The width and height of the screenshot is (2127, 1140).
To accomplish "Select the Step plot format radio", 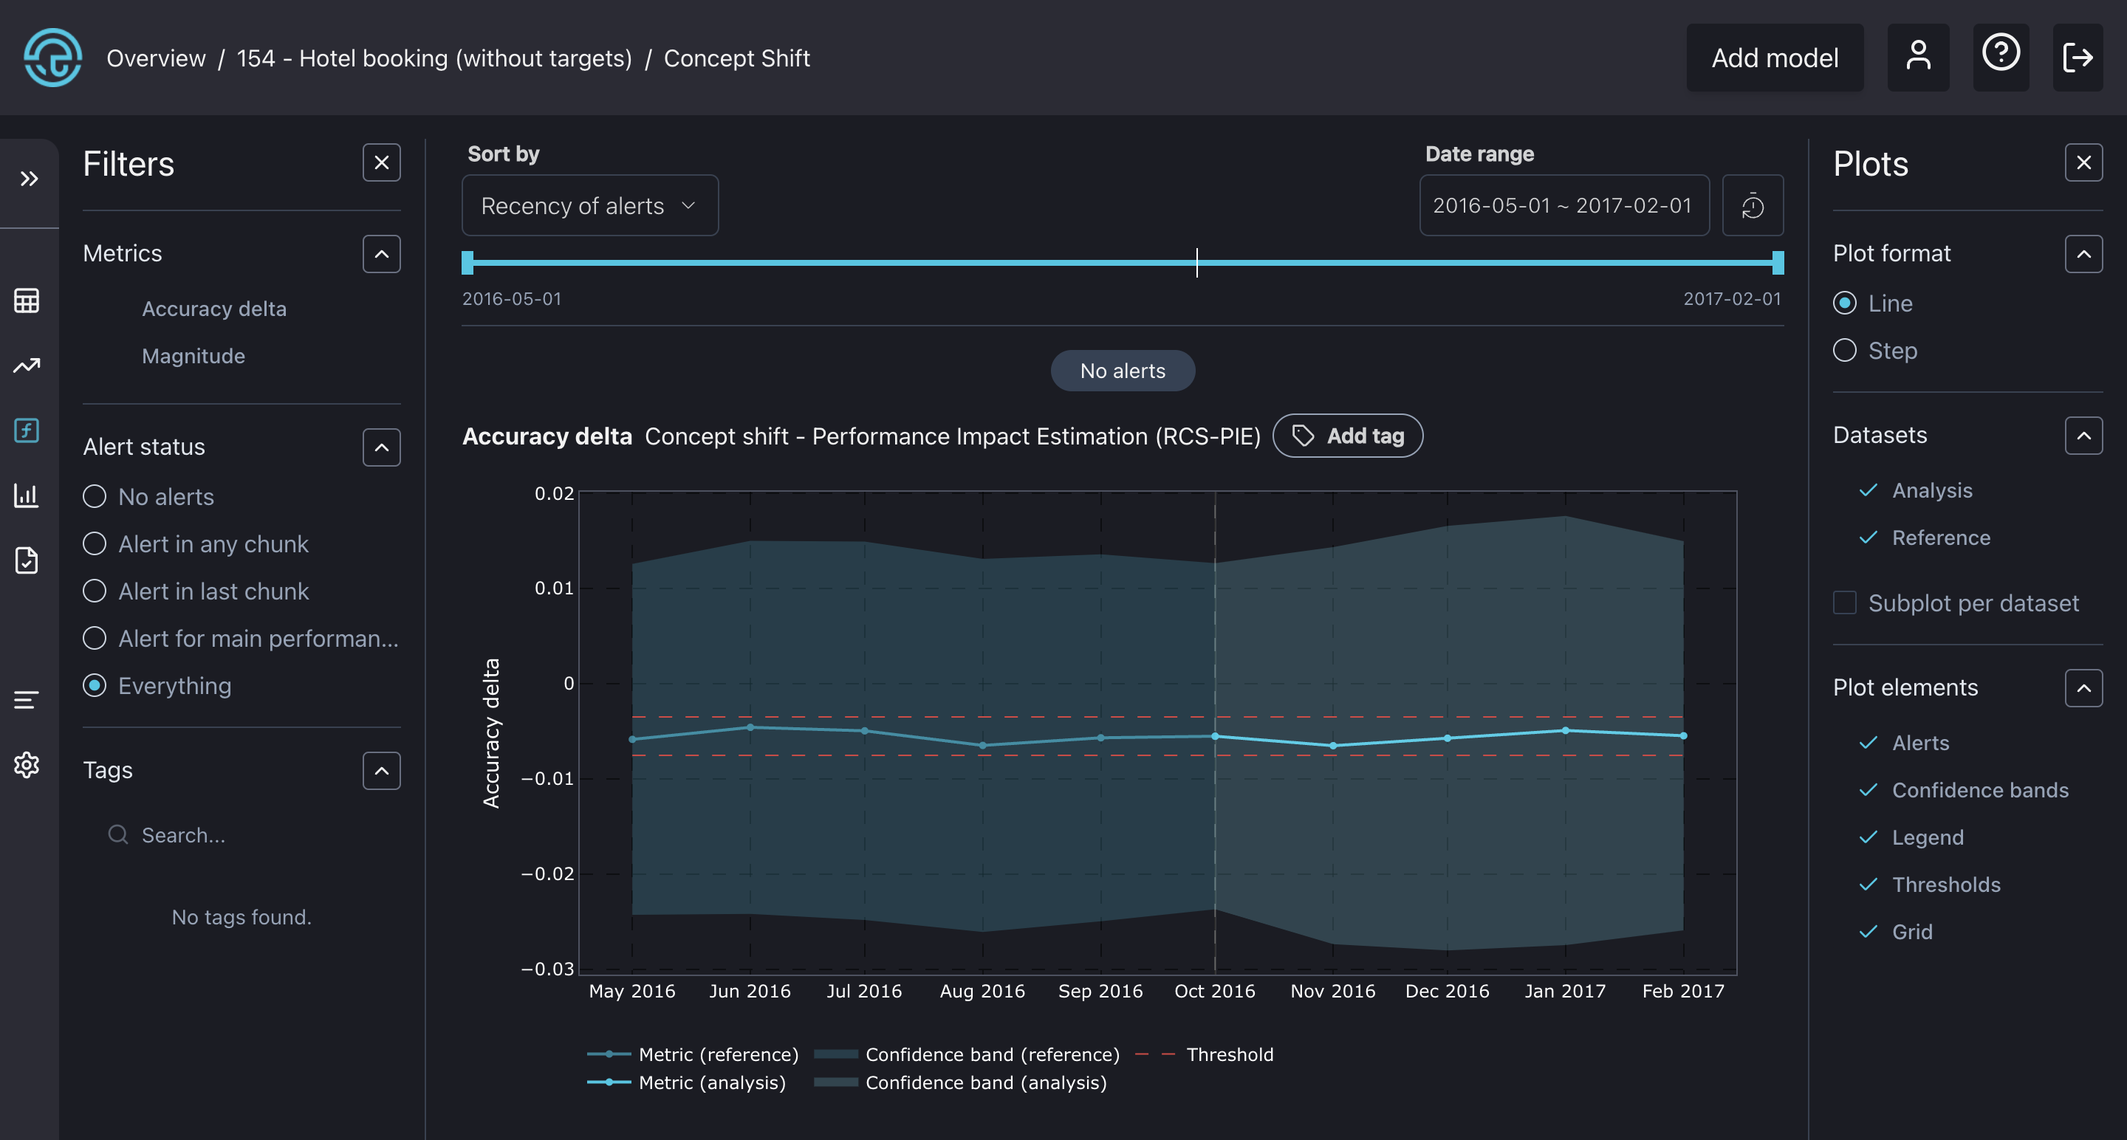I will tap(1845, 351).
